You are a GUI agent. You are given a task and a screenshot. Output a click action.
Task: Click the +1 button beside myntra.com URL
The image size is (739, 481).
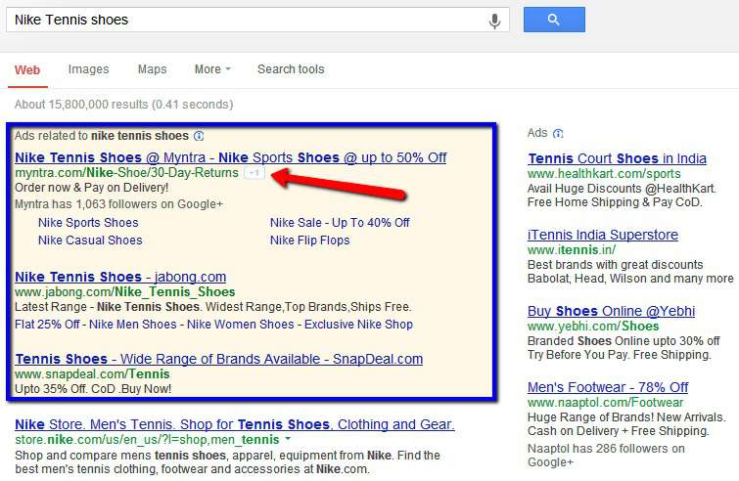[x=254, y=173]
